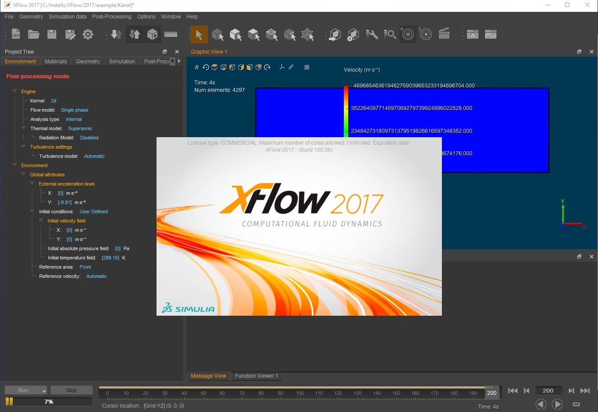Step to previous frame button
Screen dimensions: 598x412
tap(526, 390)
